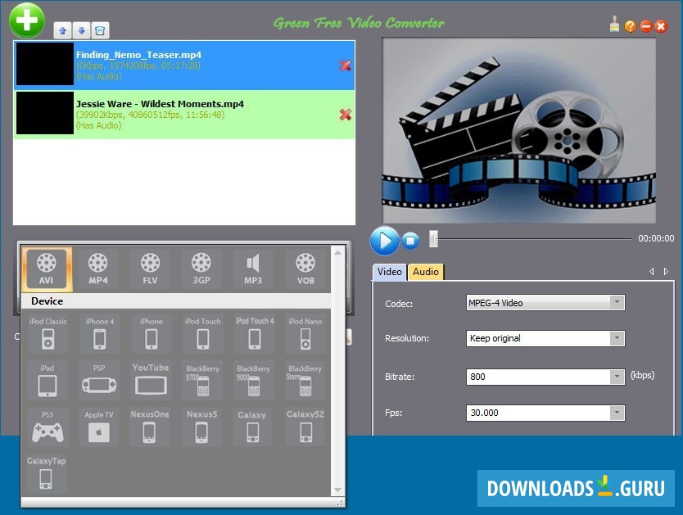The width and height of the screenshot is (683, 515).
Task: Select Jessie Ware - Wildest Moments.mp4 row
Action: point(184,115)
